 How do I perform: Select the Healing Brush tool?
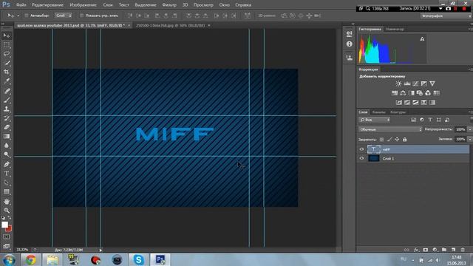point(7,91)
